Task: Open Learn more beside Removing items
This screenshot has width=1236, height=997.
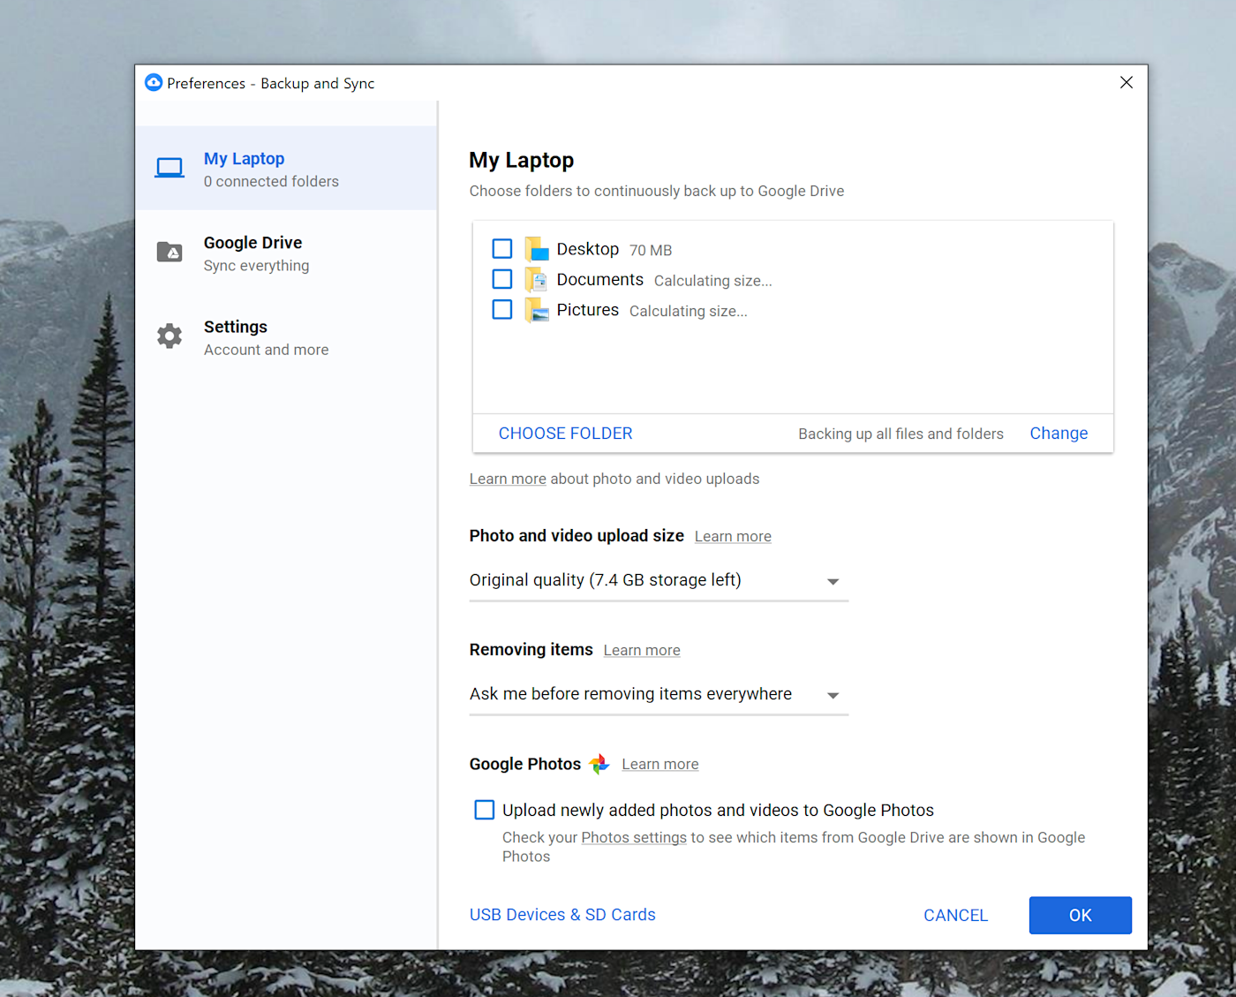Action: (642, 650)
